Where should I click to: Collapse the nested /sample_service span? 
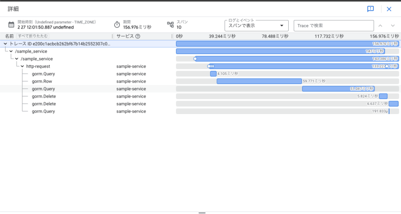pos(17,59)
